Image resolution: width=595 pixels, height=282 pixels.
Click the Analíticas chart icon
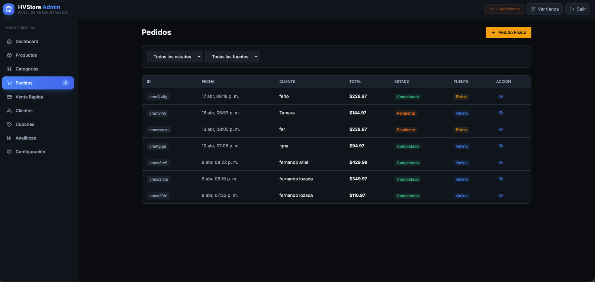click(x=9, y=138)
